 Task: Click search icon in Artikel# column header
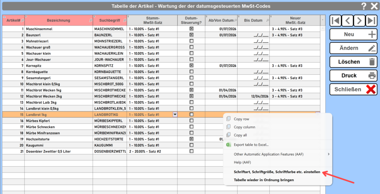(x=23, y=20)
